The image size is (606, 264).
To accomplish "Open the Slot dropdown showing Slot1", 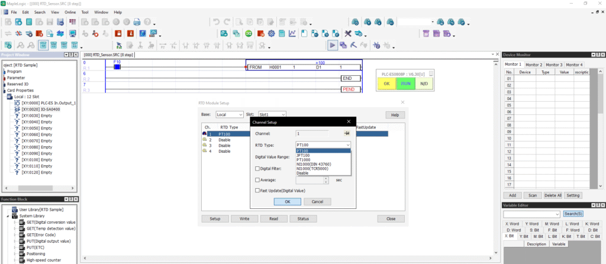I will (x=272, y=114).
